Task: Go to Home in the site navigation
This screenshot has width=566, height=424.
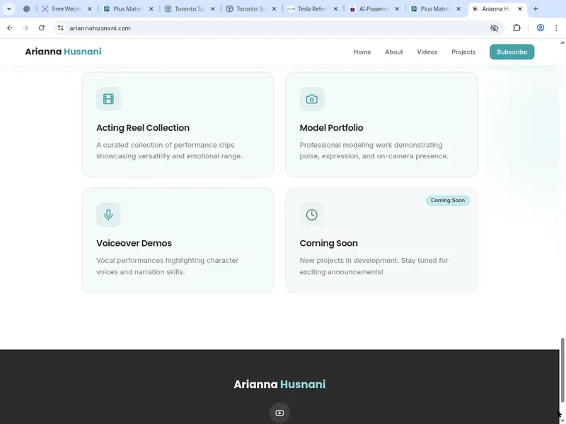Action: click(x=362, y=52)
